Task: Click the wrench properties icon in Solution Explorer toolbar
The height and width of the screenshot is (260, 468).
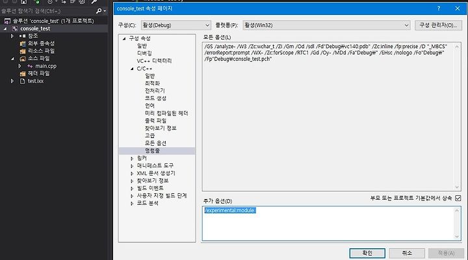Action: [x=94, y=2]
